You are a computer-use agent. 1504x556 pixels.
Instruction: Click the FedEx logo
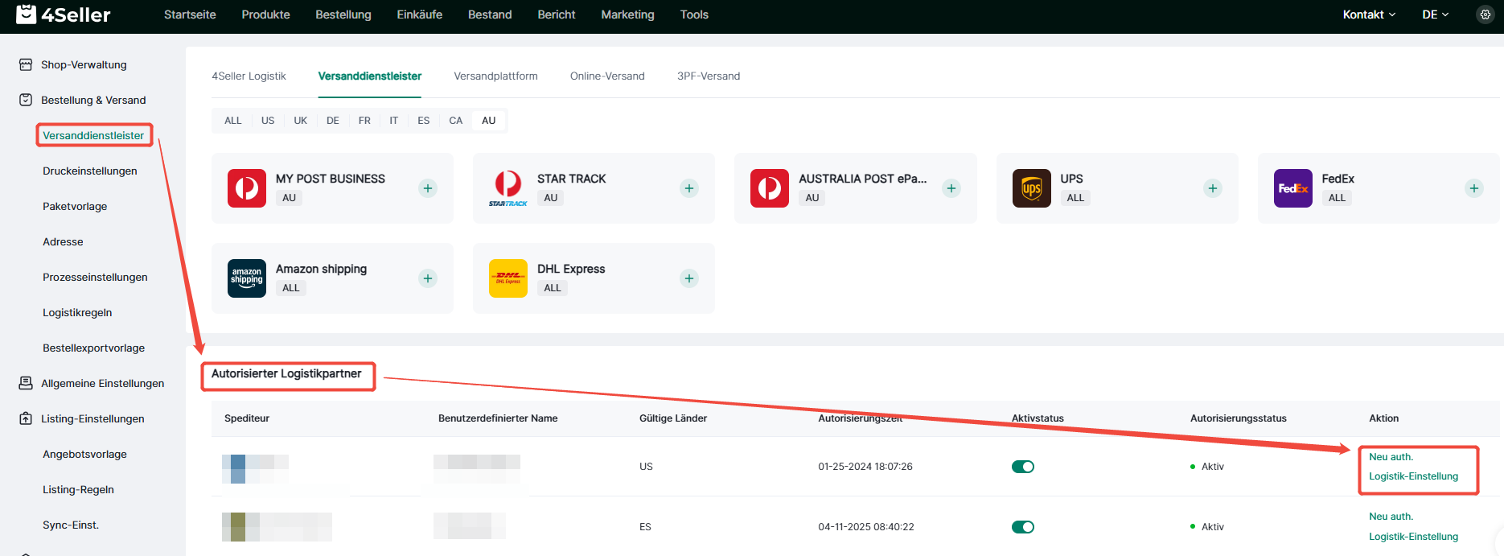pos(1293,188)
